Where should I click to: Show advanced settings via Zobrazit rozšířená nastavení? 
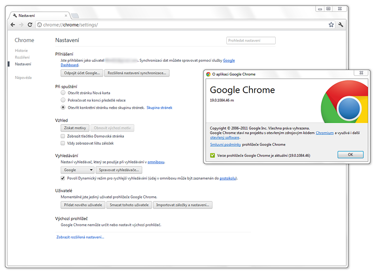tap(80, 237)
